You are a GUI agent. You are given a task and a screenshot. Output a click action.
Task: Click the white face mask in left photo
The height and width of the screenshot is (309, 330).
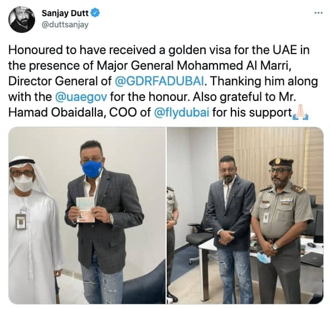(x=23, y=183)
